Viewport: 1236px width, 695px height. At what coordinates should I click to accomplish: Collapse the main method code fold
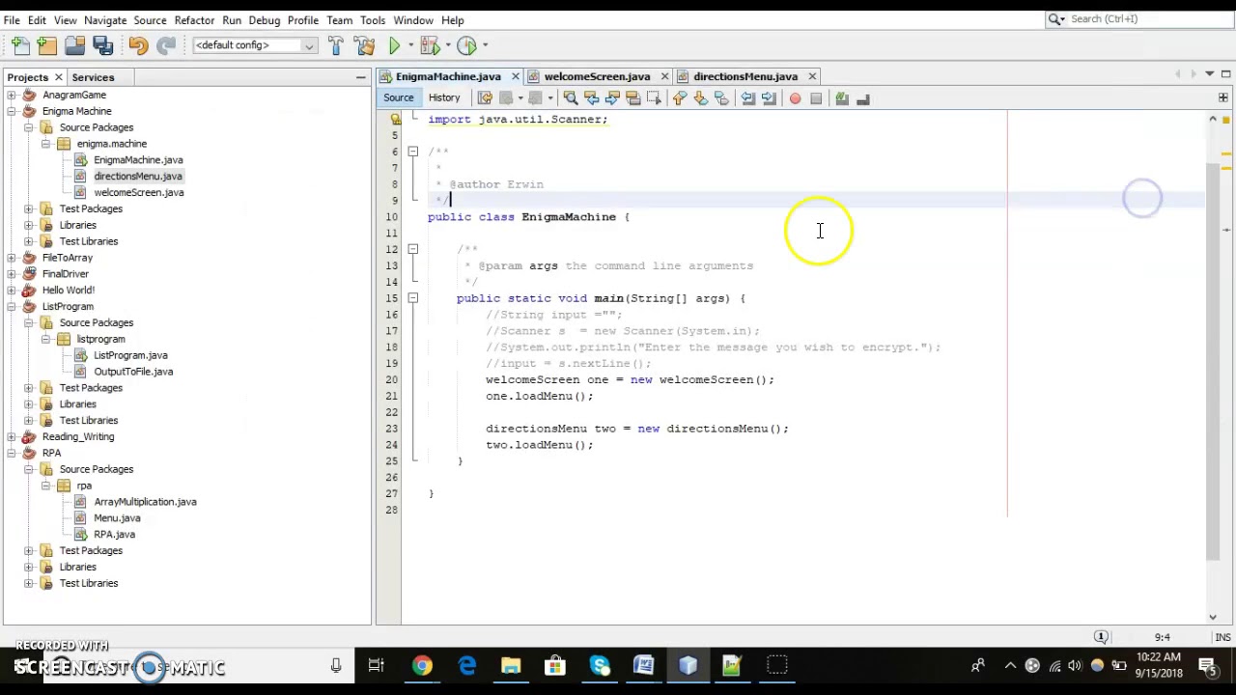[x=412, y=298]
